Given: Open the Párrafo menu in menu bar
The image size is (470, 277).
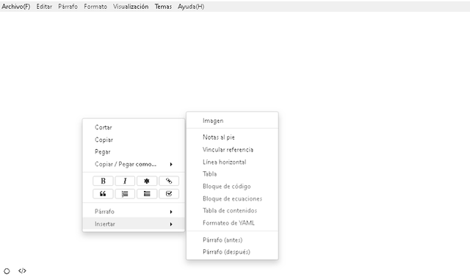Looking at the screenshot, I should coord(68,7).
